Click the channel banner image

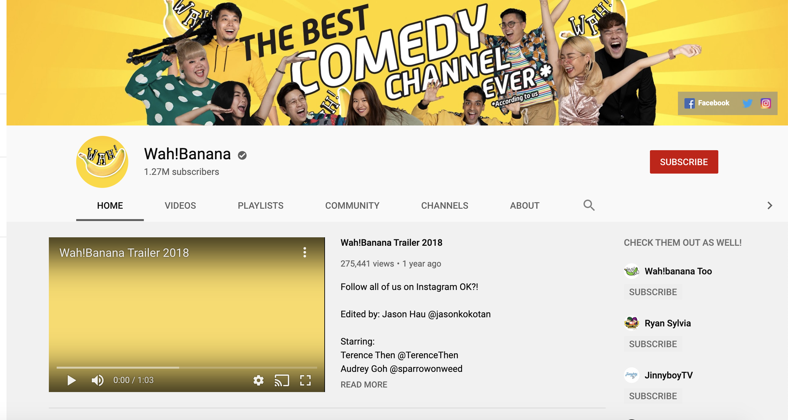pyautogui.click(x=397, y=63)
